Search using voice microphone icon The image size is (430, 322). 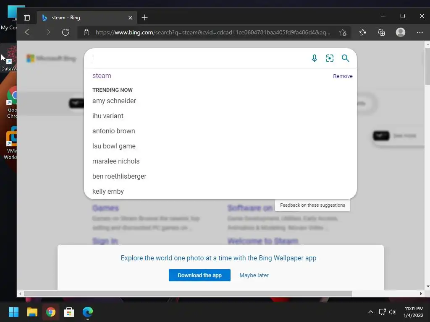tap(314, 58)
